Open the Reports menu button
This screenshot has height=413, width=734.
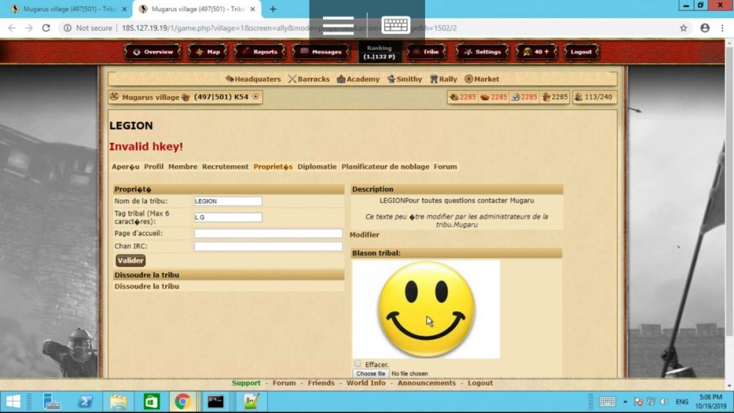click(x=260, y=52)
